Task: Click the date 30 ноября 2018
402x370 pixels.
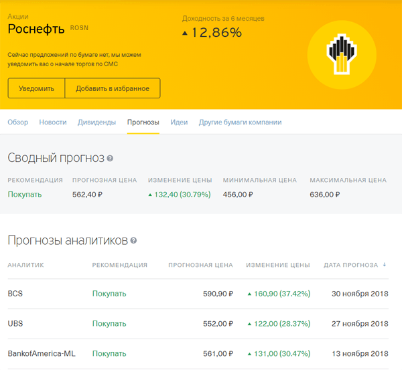Action: point(360,294)
